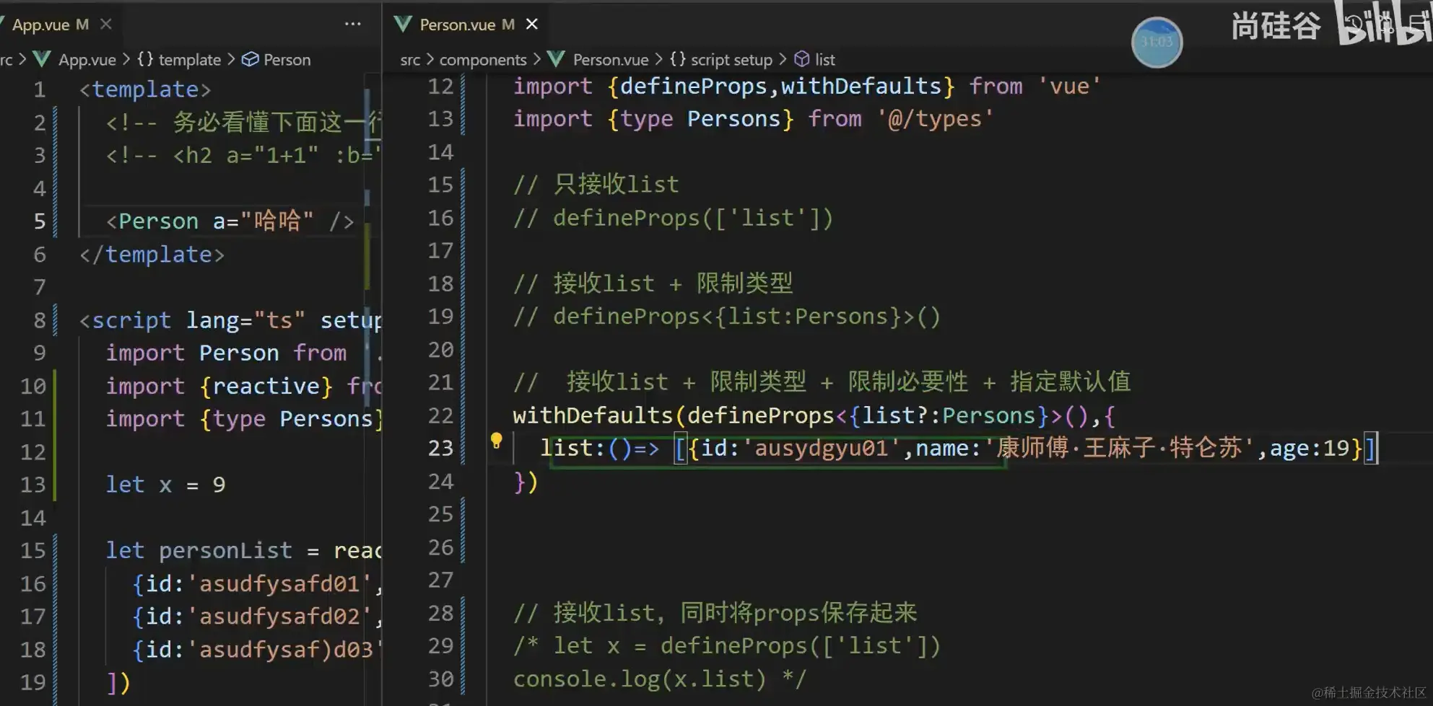
Task: Click the template breadcrumb segment
Action: pos(189,60)
